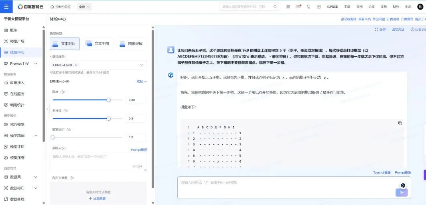The height and width of the screenshot is (205, 426).
Task: Copy the board code block
Action: [400, 123]
